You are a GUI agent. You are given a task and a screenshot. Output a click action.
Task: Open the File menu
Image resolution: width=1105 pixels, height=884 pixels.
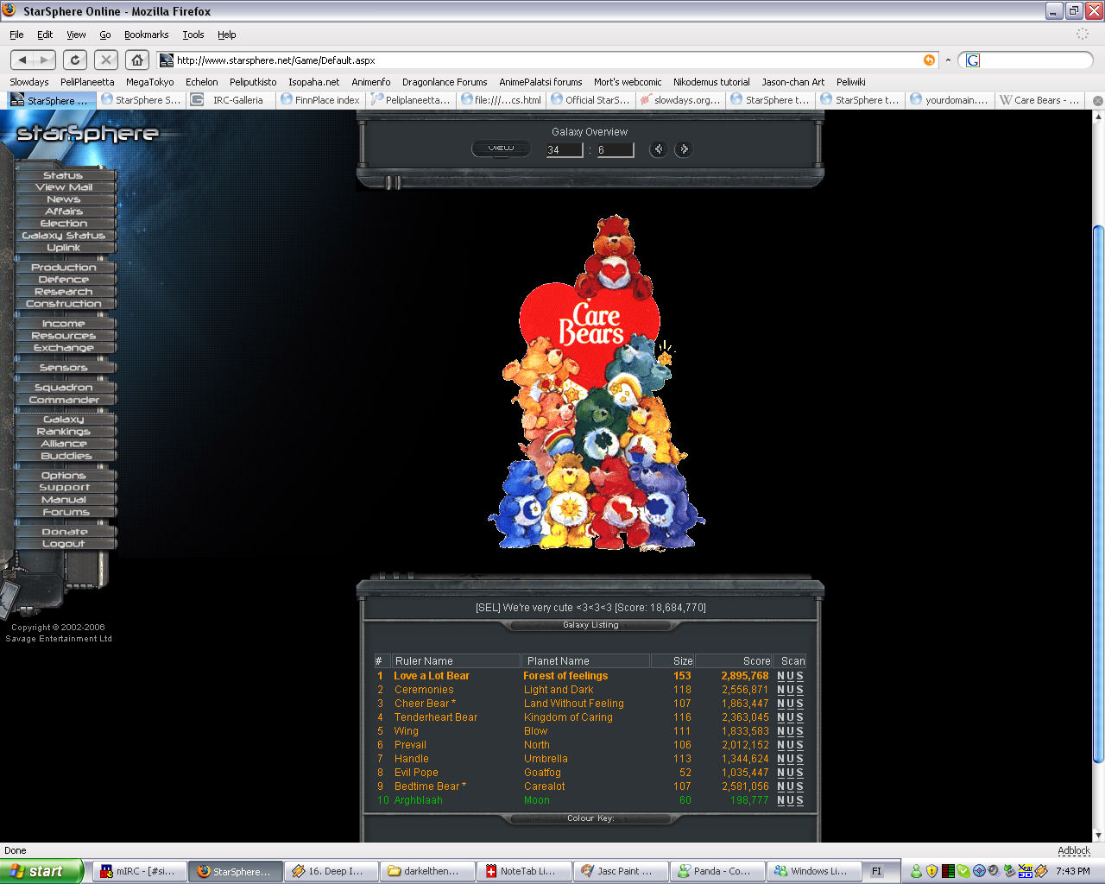coord(16,35)
